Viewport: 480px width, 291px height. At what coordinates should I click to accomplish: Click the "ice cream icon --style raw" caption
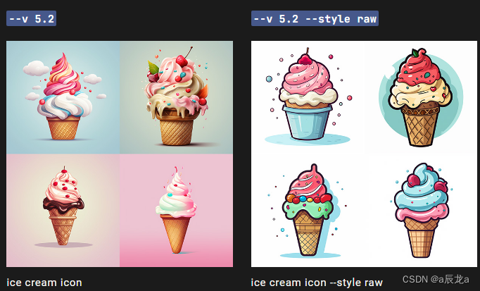tap(317, 283)
